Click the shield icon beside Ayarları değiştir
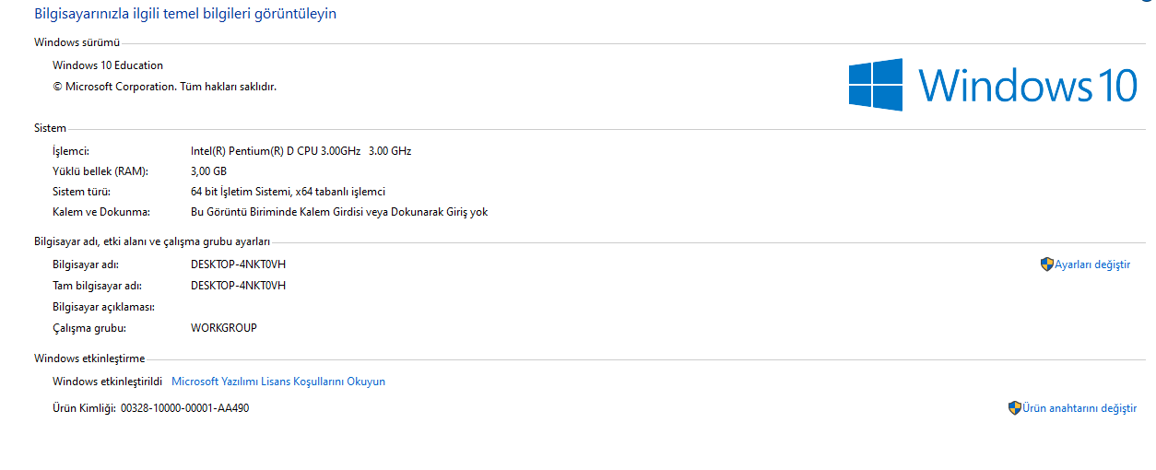Image resolution: width=1156 pixels, height=470 pixels. (1046, 264)
